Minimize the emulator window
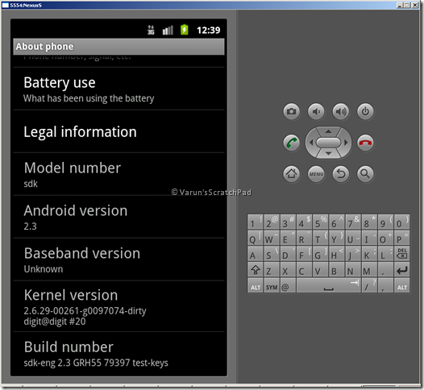The height and width of the screenshot is (390, 424). [x=399, y=5]
